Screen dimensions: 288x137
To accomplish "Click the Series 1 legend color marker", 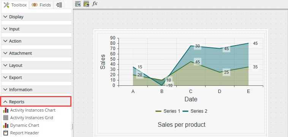I will [x=158, y=111].
